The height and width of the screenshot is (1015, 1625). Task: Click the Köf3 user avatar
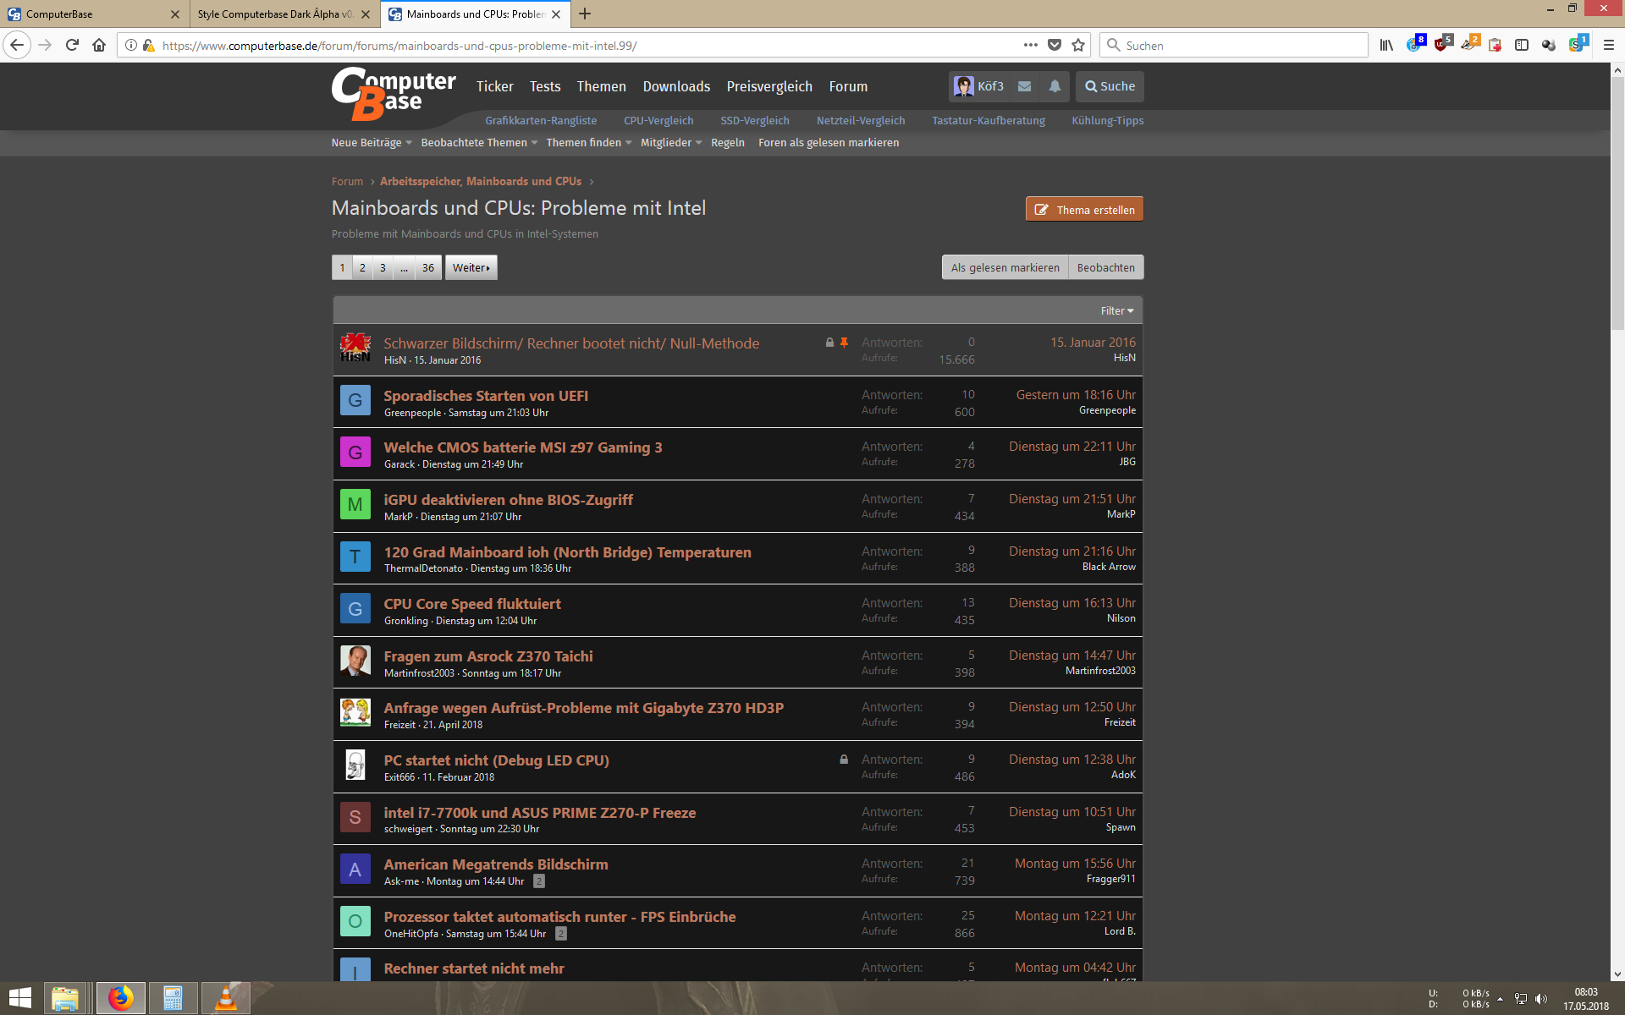tap(963, 86)
